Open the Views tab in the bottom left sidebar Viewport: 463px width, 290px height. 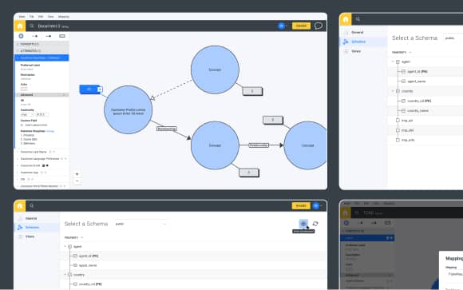click(30, 236)
